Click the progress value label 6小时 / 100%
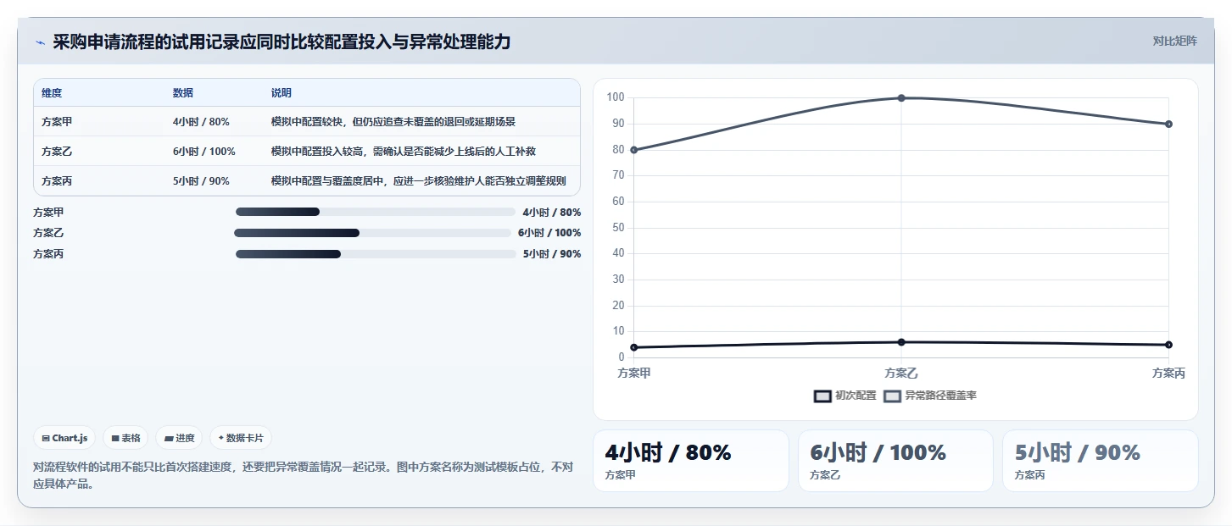1232x526 pixels. 549,233
